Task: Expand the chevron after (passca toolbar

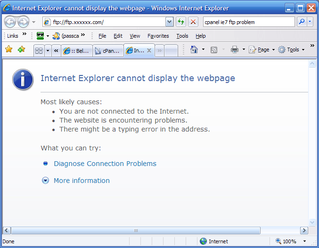Action: click(x=83, y=34)
